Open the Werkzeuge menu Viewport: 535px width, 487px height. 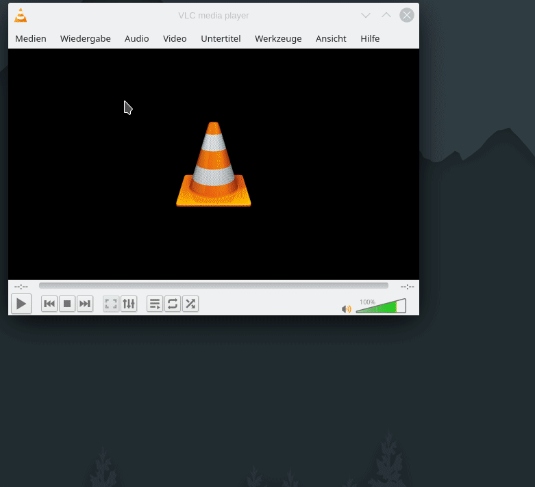278,38
